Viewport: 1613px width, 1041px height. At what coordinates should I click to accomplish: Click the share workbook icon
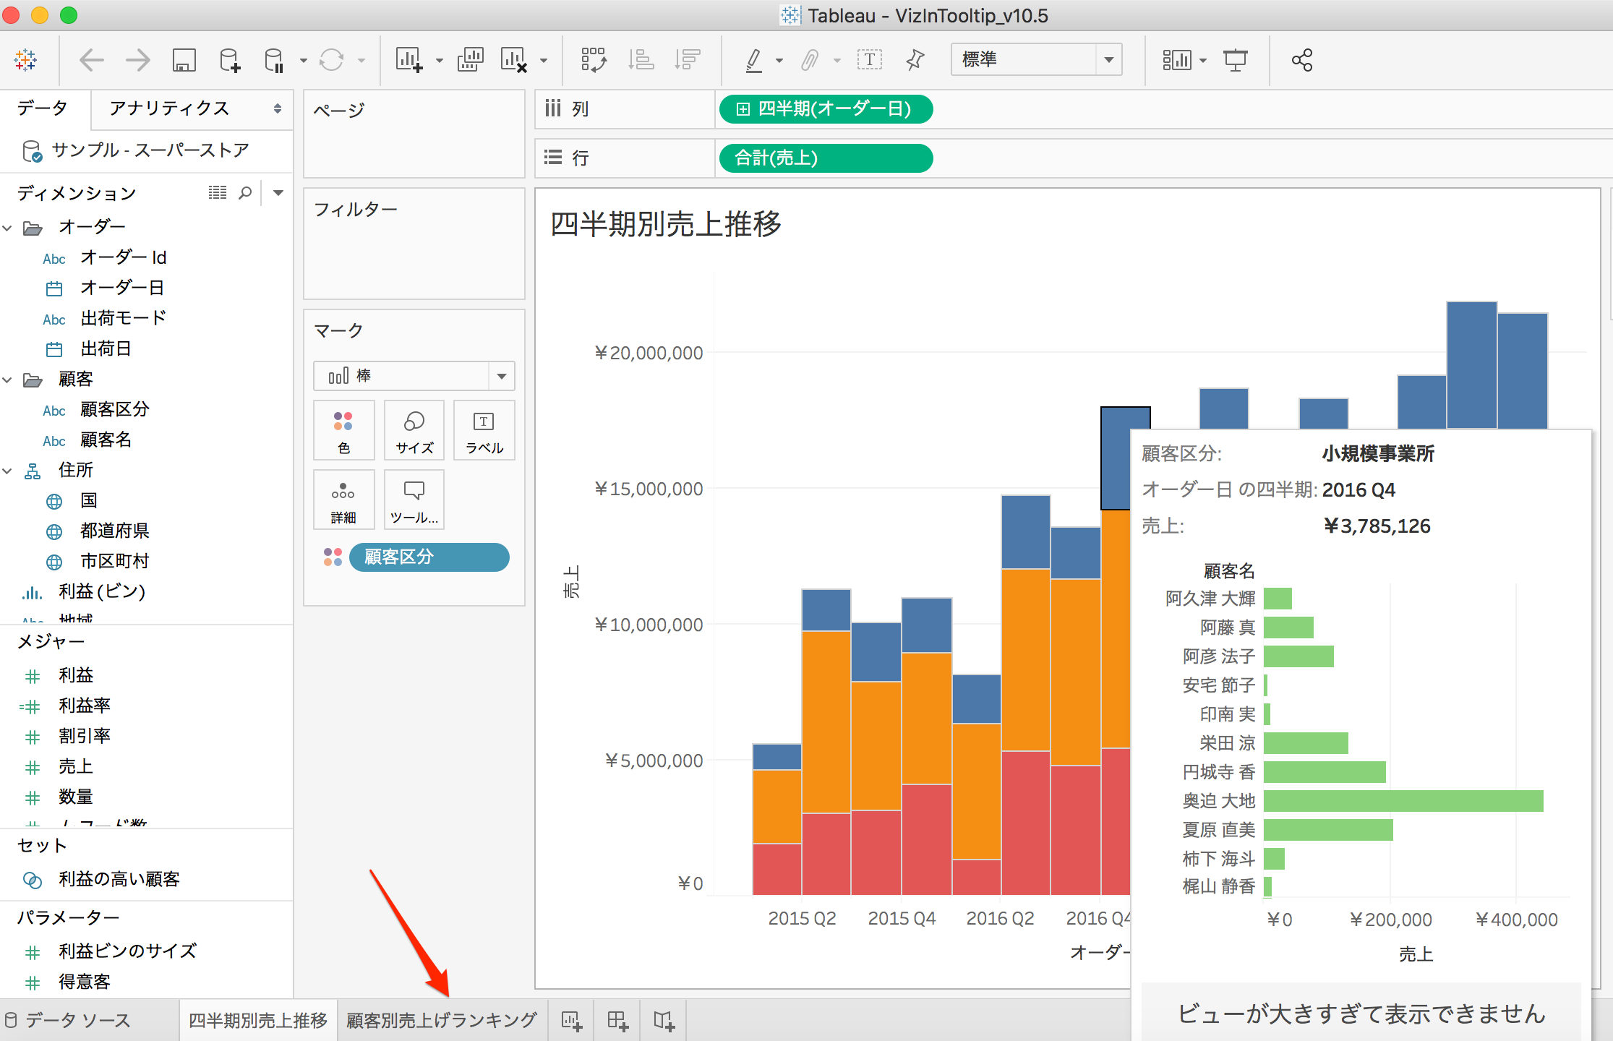[1301, 60]
